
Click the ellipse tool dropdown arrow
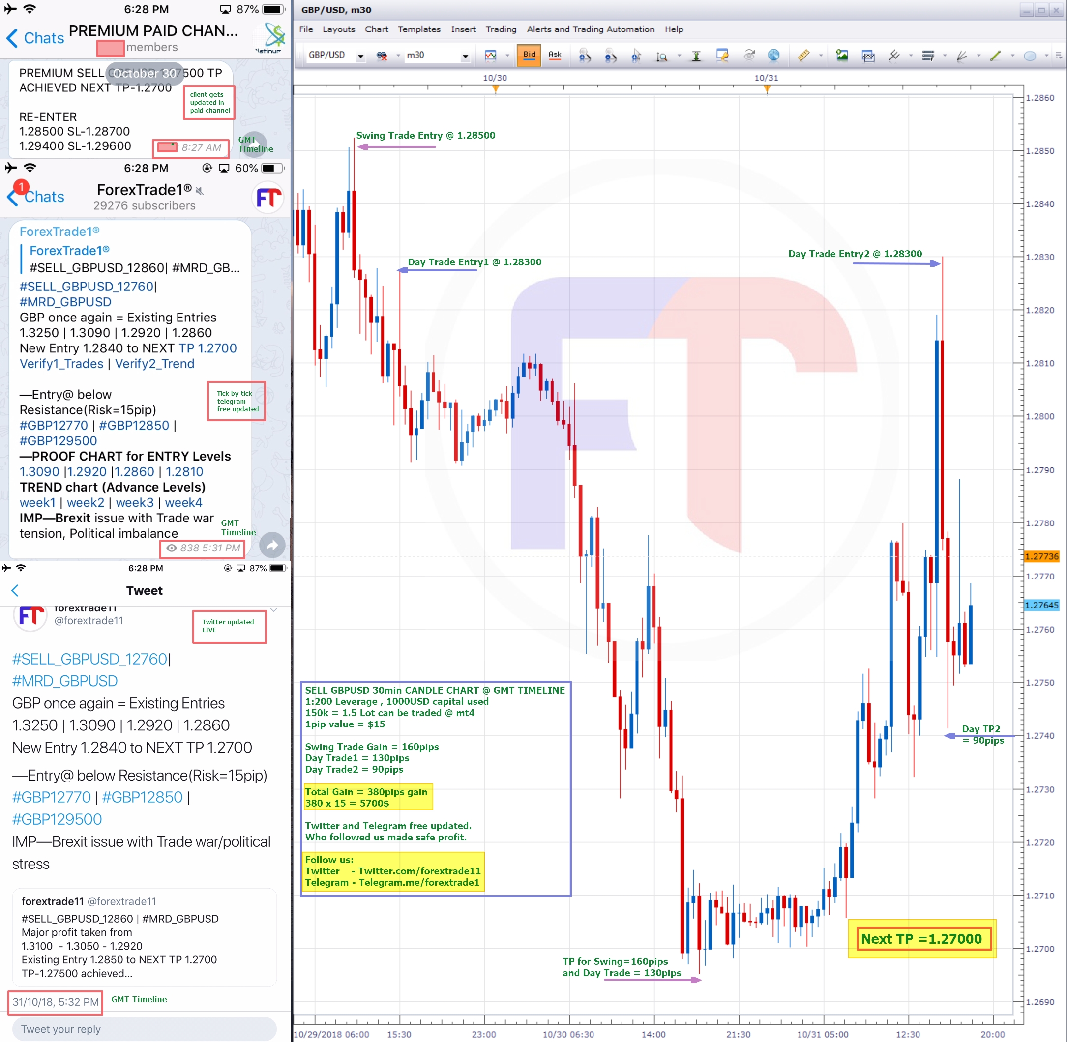click(x=1046, y=55)
